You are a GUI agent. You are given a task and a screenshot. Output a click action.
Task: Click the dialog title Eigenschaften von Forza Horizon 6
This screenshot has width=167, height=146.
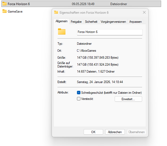84,13
